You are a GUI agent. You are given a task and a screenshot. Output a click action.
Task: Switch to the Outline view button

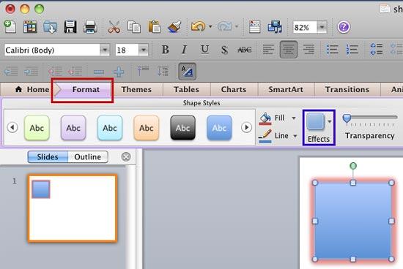pos(88,156)
